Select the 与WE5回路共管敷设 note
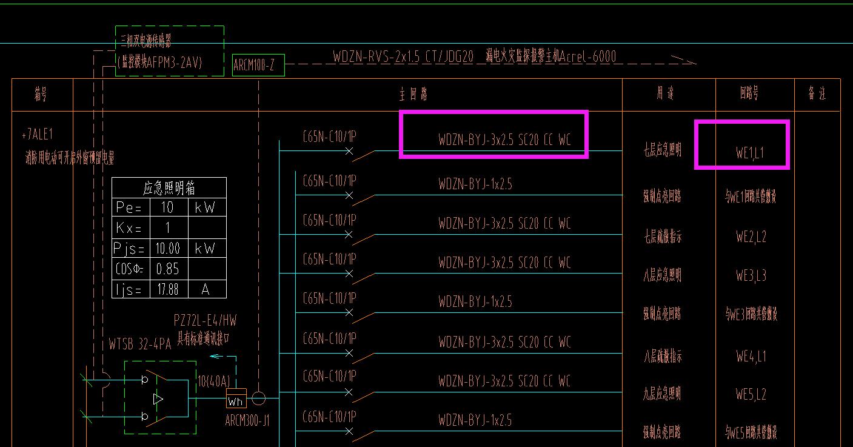The image size is (853, 447). (x=751, y=432)
